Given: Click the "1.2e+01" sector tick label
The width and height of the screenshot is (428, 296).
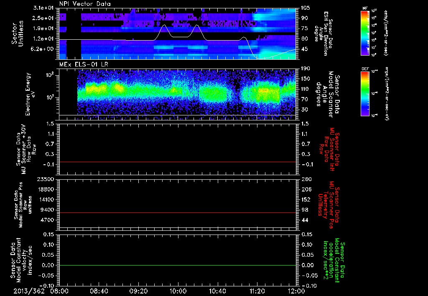Looking at the screenshot, I should coord(43,39).
